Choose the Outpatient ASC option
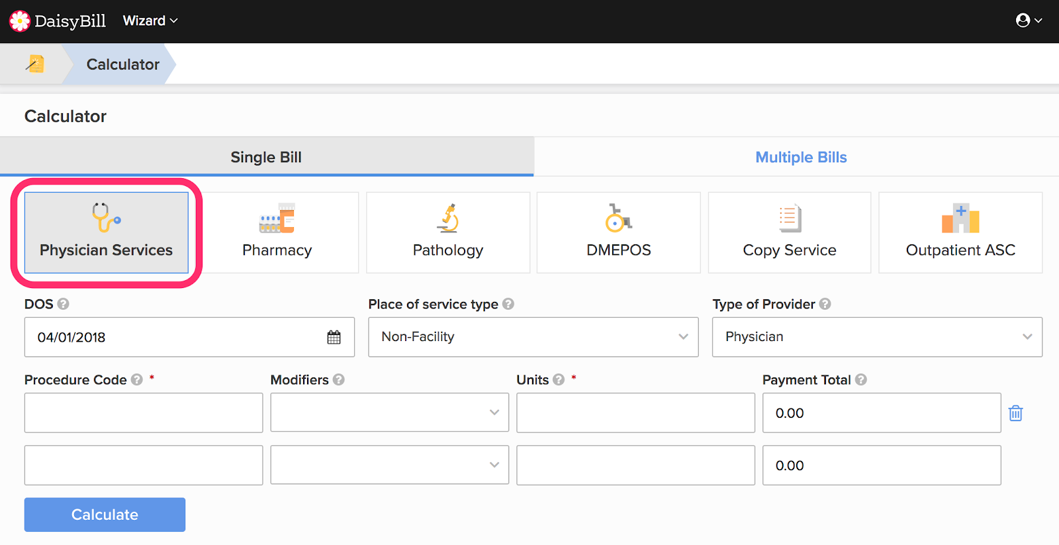 pyautogui.click(x=960, y=232)
